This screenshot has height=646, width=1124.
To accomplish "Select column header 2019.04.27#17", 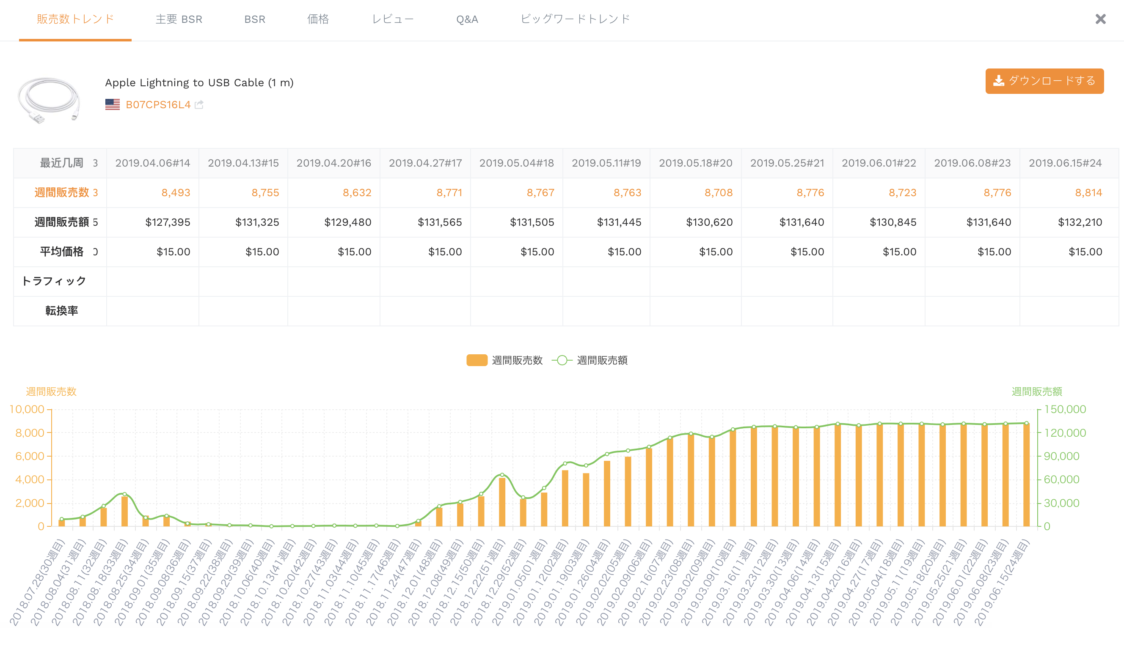I will point(425,163).
